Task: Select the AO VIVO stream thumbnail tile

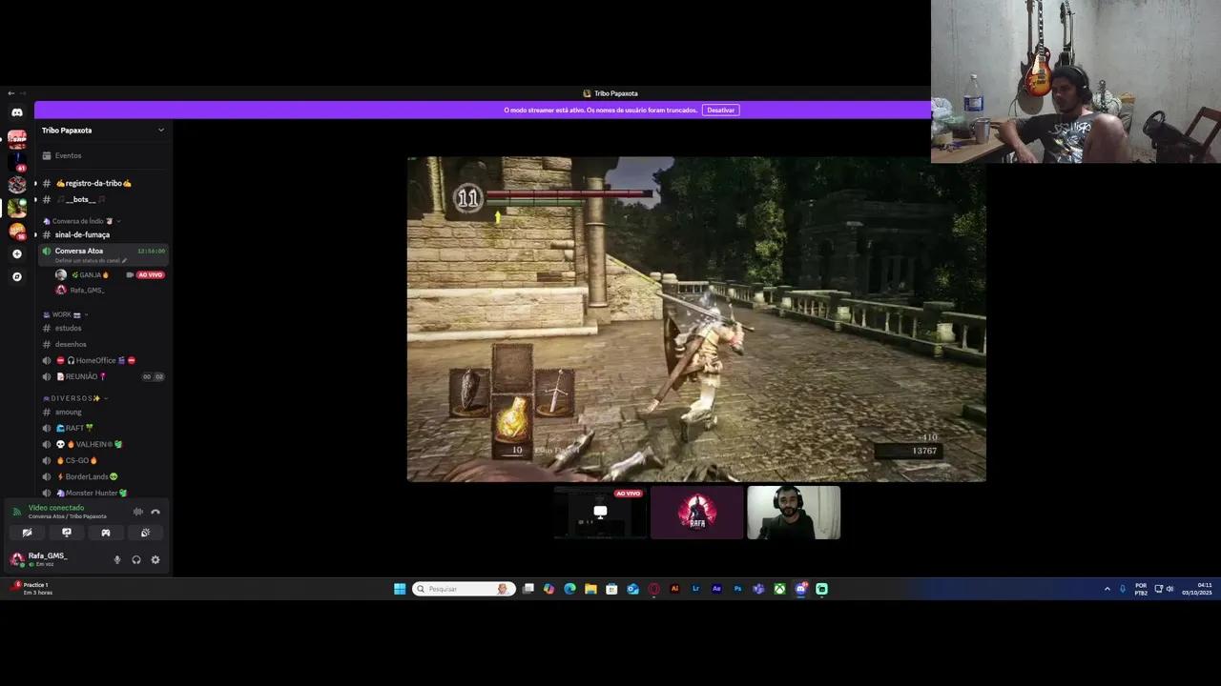Action: pyautogui.click(x=600, y=513)
